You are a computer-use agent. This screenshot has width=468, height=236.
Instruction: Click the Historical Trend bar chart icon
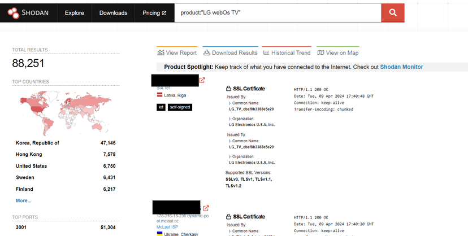pyautogui.click(x=266, y=53)
